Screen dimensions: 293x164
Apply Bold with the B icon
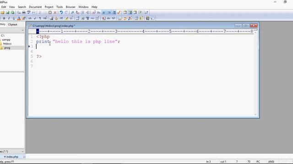[4, 18]
